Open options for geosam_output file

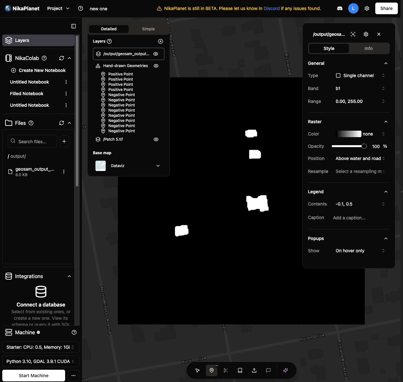64,172
